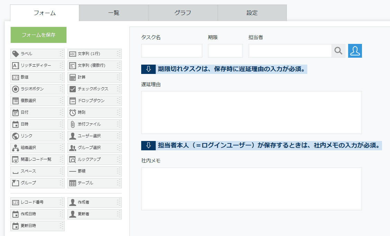Select the 時刻 clock icon

[x=72, y=113]
